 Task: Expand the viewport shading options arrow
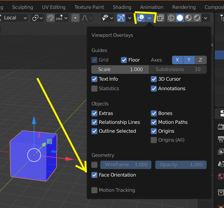pos(206,18)
